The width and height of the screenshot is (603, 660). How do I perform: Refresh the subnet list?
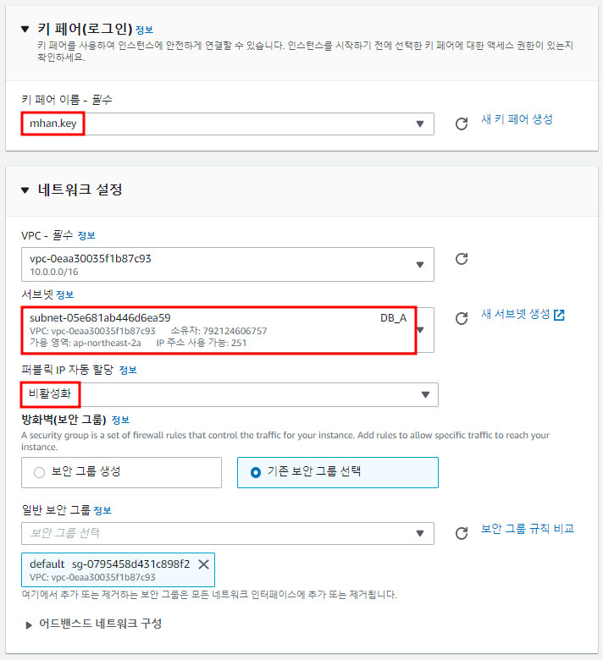(x=462, y=318)
